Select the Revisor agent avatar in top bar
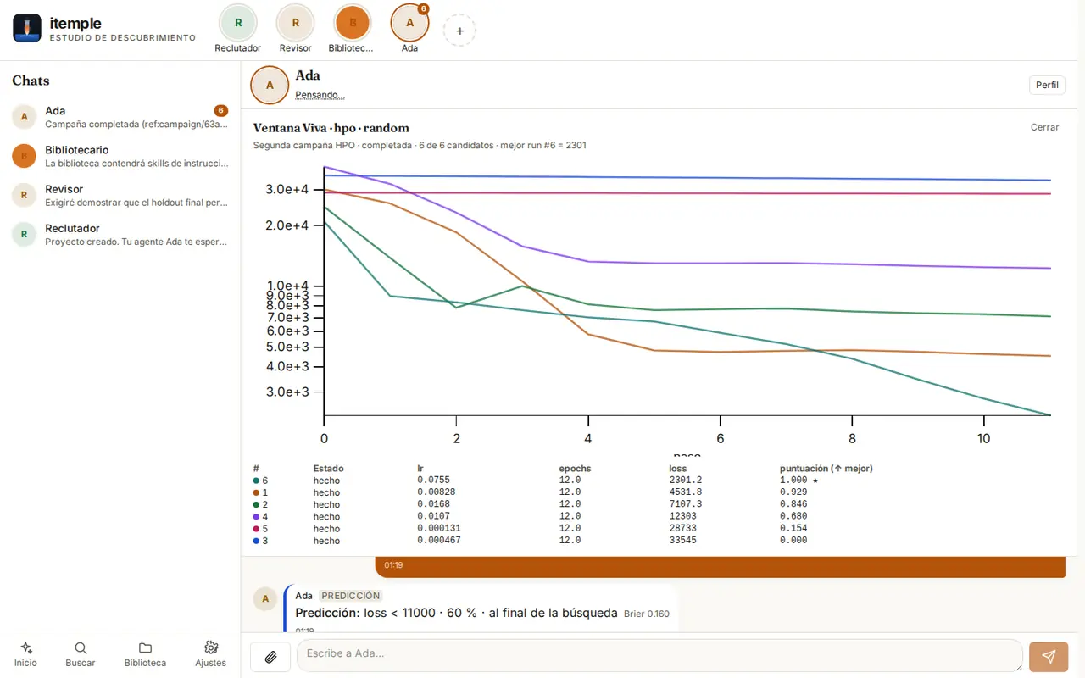This screenshot has width=1085, height=678. click(296, 23)
